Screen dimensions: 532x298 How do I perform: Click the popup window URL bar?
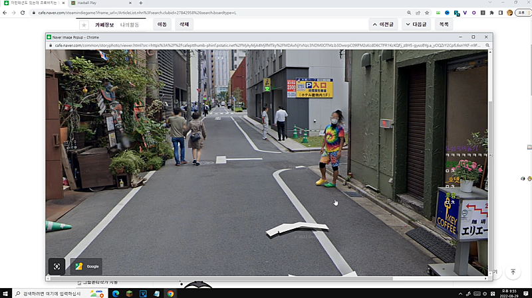[x=268, y=45]
